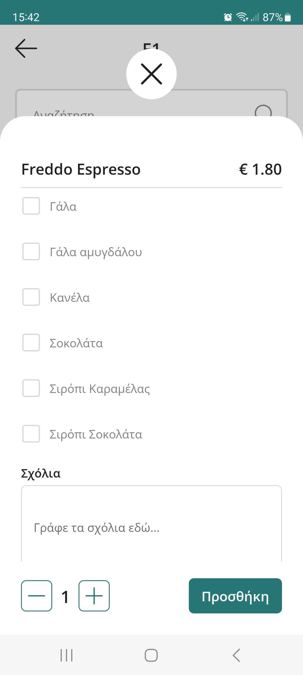303x675 pixels.
Task: Tap the back arrow at top left
Action: coord(26,48)
